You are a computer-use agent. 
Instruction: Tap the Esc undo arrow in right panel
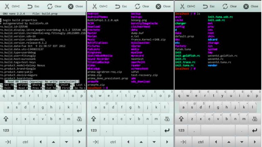[205, 7]
